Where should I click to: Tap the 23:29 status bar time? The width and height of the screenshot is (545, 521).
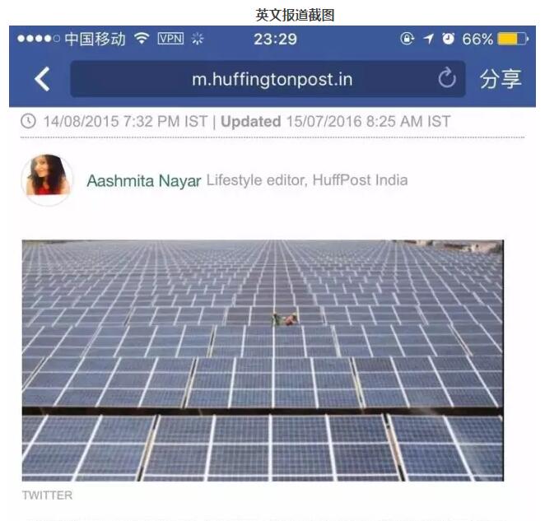point(275,39)
